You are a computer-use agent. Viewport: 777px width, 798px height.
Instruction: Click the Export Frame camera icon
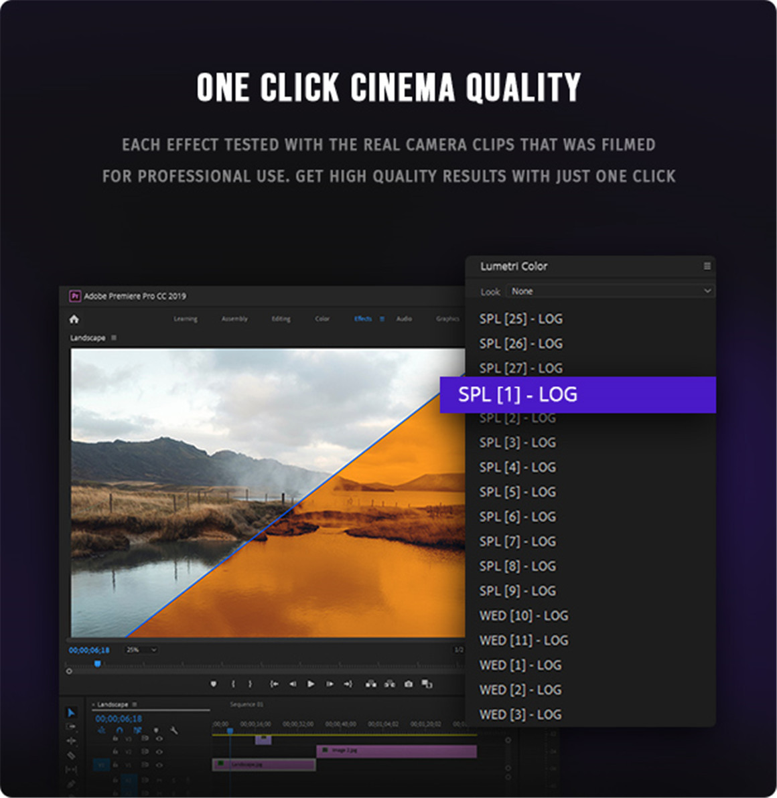(408, 684)
